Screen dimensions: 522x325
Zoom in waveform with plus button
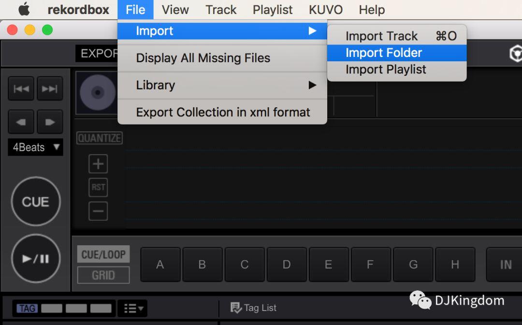tap(98, 164)
